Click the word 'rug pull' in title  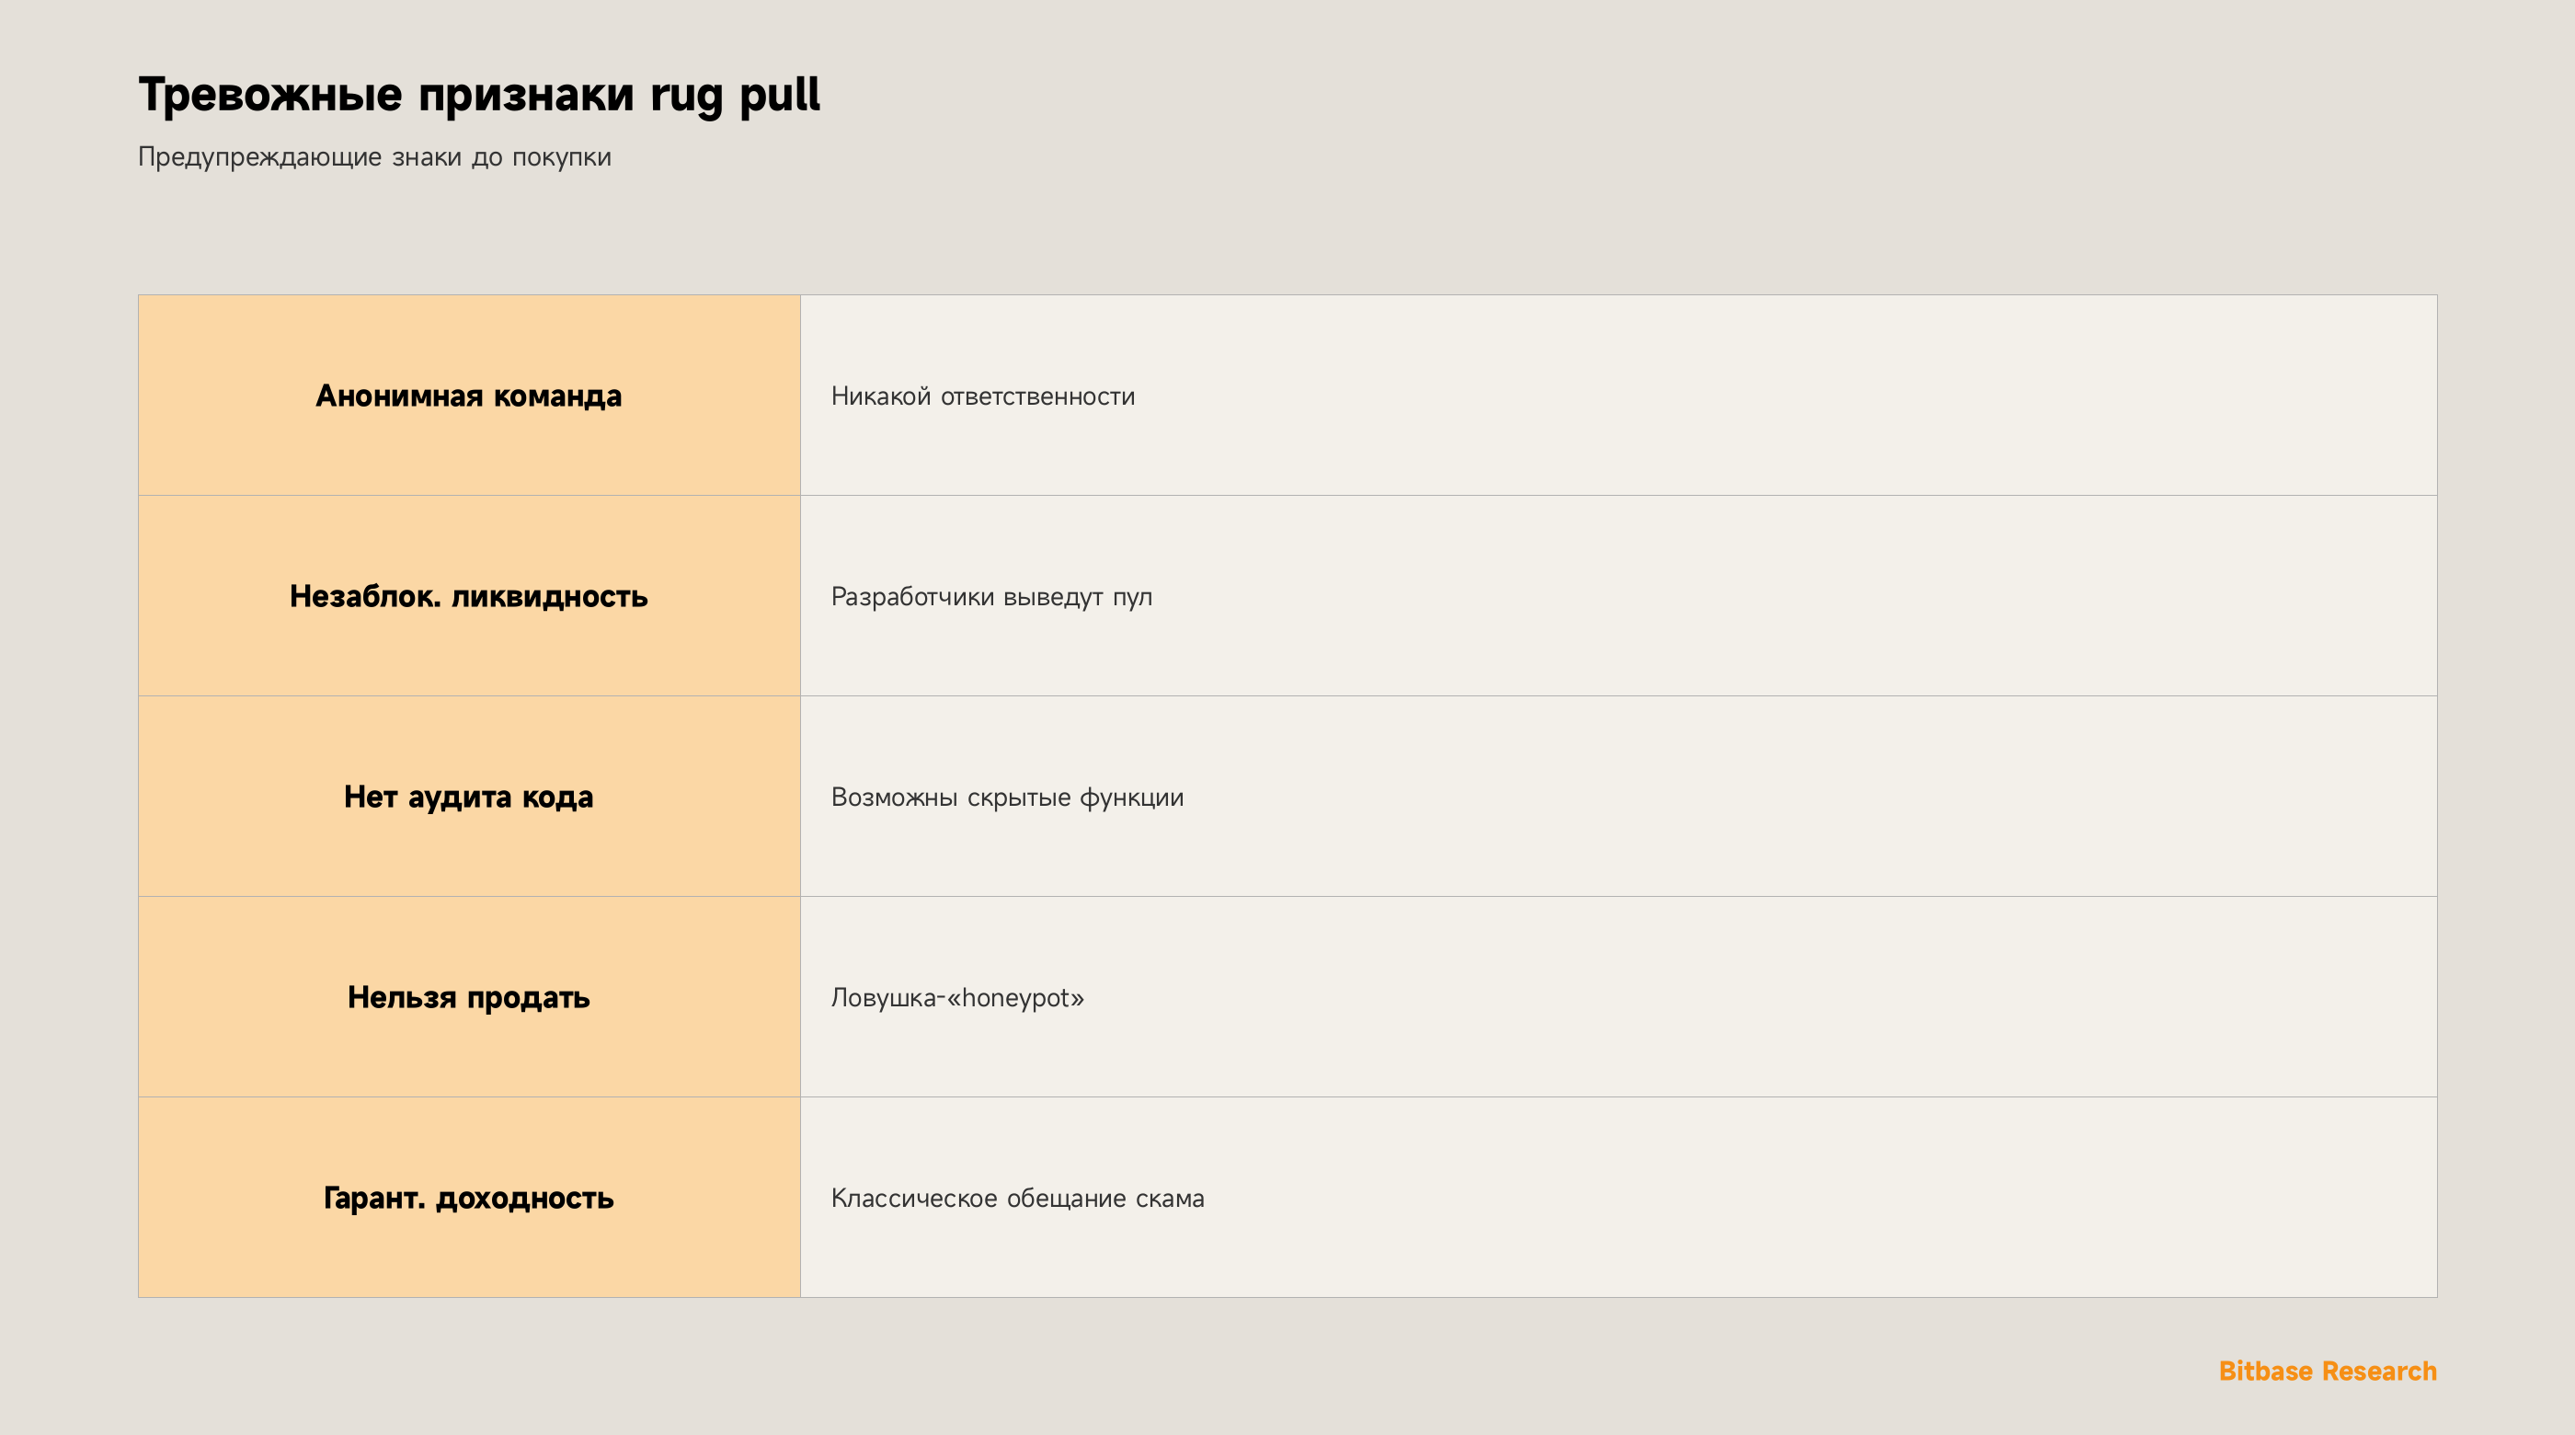[x=735, y=96]
